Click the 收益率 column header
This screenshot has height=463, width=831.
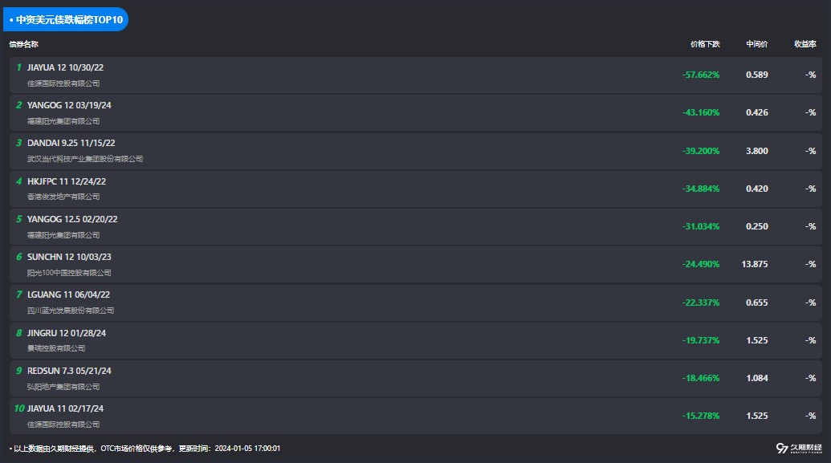[805, 44]
